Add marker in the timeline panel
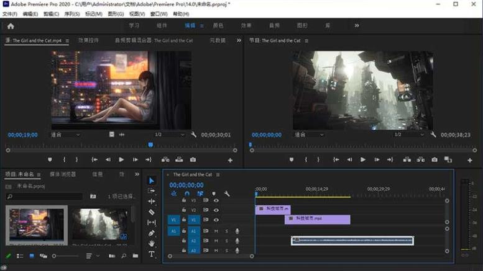The image size is (483, 271). pyautogui.click(x=214, y=193)
